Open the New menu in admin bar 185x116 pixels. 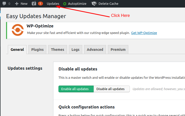(x=24, y=4)
